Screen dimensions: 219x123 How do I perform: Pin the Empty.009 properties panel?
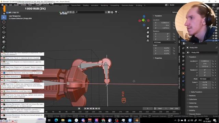[216, 47]
